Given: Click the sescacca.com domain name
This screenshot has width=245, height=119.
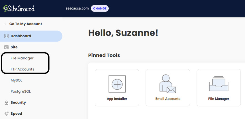Looking at the screenshot, I should point(77,8).
